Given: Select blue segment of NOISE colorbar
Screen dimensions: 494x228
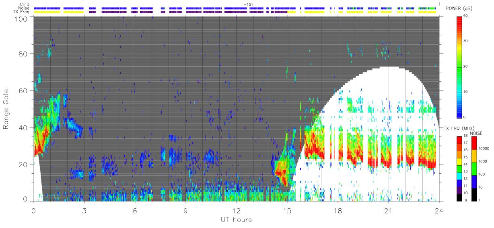Looking at the screenshot, I should pyautogui.click(x=475, y=181).
